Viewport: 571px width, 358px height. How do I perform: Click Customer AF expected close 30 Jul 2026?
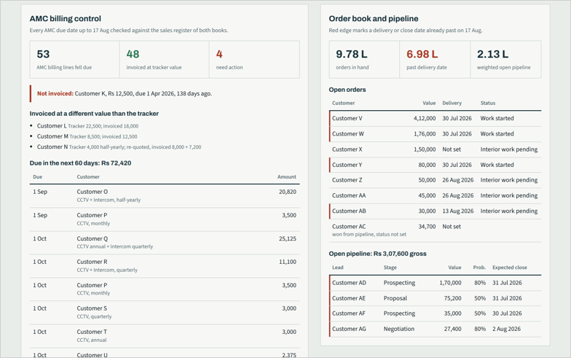pyautogui.click(x=507, y=314)
